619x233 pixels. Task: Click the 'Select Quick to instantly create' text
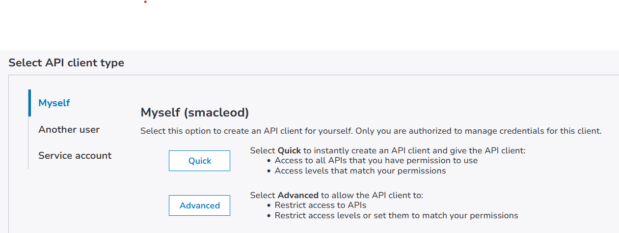click(x=388, y=150)
